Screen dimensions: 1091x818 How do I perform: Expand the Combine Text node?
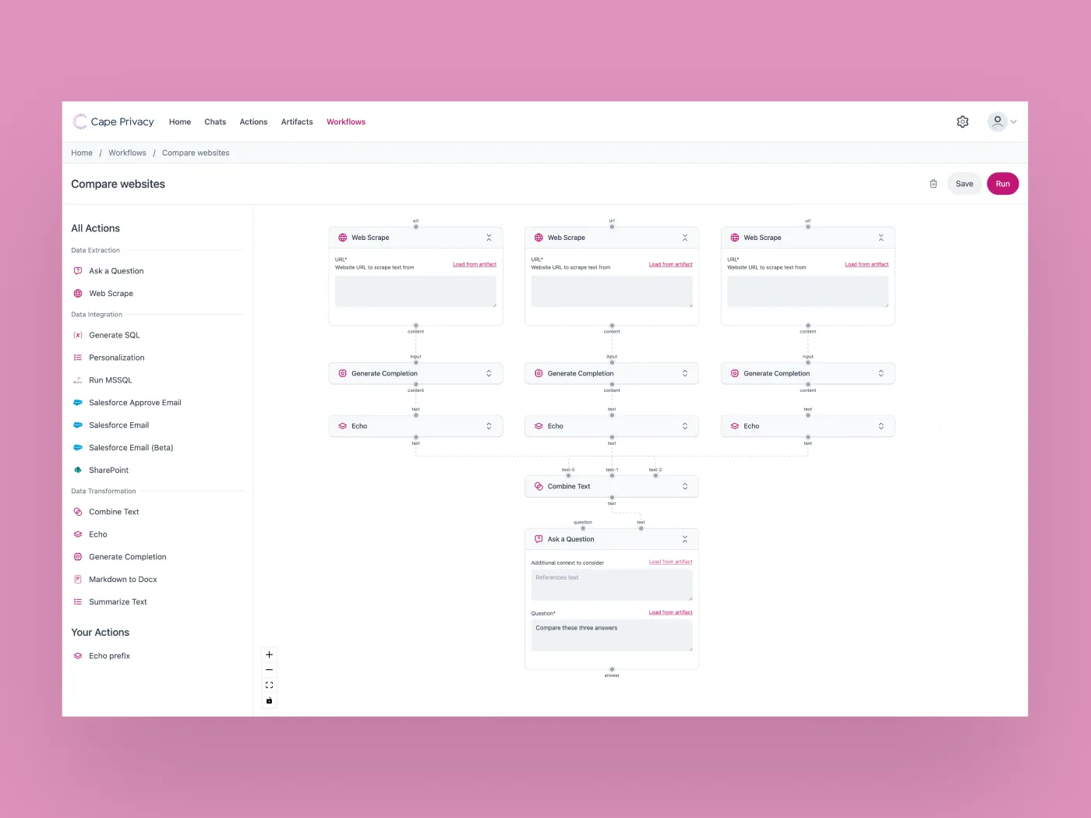coord(685,486)
